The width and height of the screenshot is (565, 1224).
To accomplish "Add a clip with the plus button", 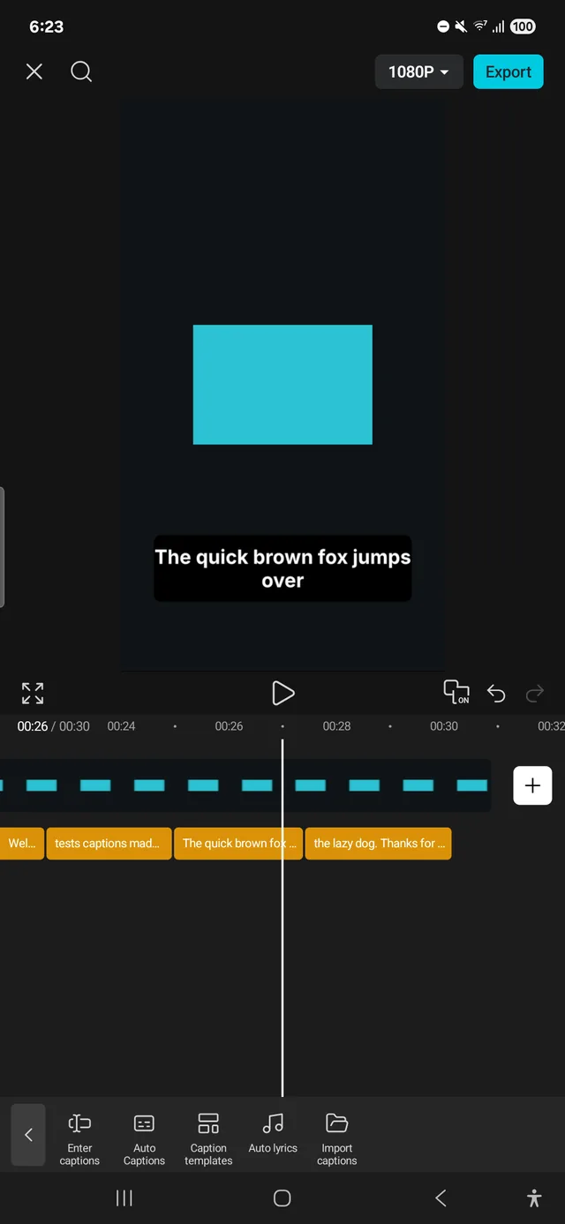I will (532, 785).
